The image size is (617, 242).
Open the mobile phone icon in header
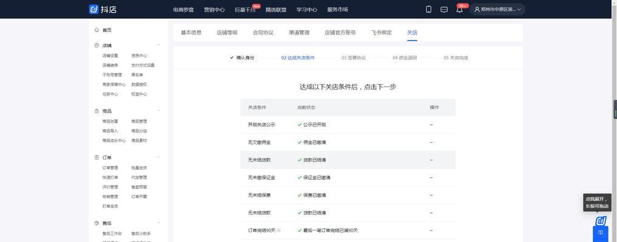[428, 10]
